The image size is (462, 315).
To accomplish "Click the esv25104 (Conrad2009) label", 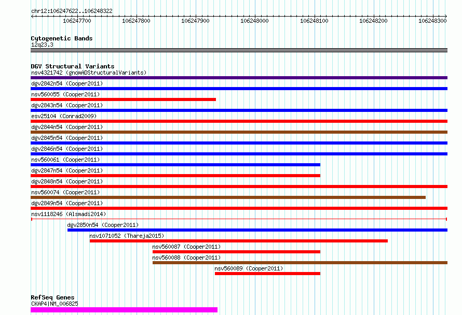I will [x=64, y=116].
